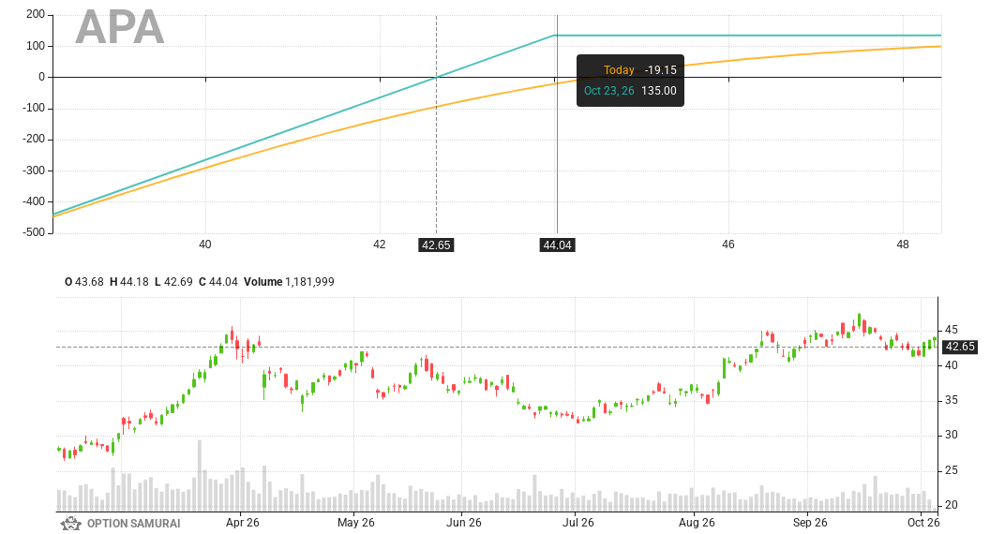This screenshot has height=534, width=1005.
Task: Click the 100 label on profit axis
Action: (36, 46)
